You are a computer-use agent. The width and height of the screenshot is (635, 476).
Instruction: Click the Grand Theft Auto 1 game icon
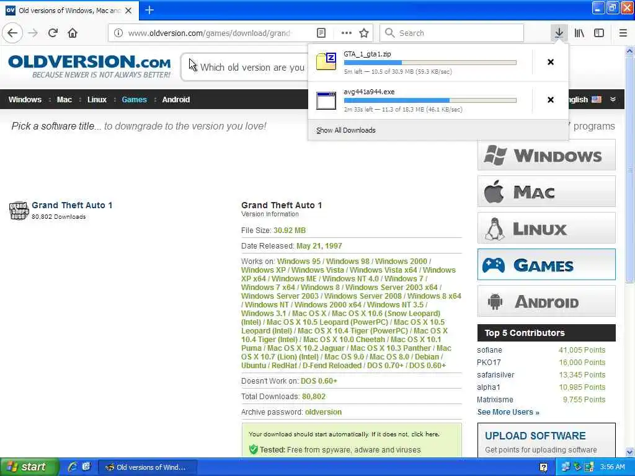pos(19,211)
